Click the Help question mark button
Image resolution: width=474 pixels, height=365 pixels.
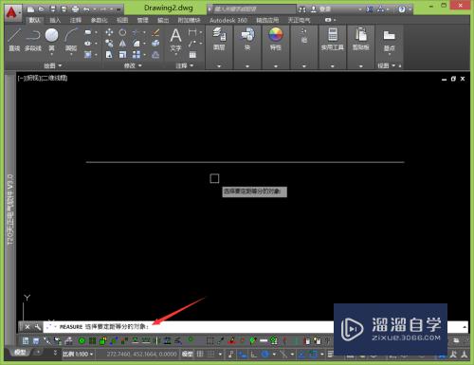pos(402,9)
